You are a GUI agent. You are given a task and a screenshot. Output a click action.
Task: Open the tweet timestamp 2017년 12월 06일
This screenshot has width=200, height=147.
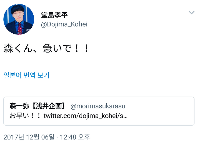29,137
